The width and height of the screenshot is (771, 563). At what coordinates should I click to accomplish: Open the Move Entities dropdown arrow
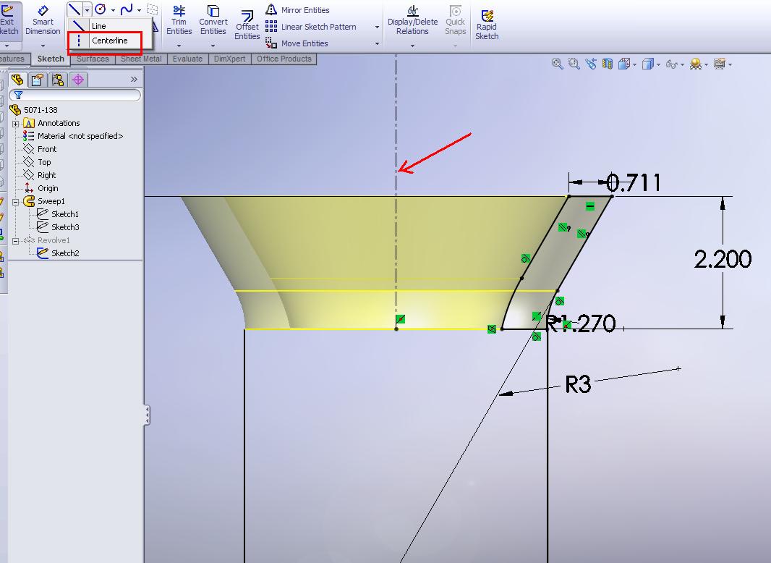tap(377, 44)
